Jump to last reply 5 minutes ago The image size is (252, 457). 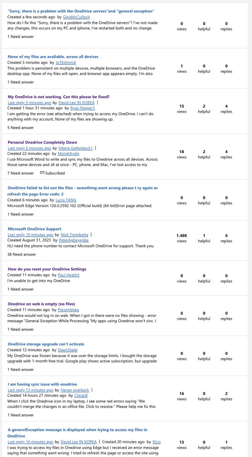(29, 102)
